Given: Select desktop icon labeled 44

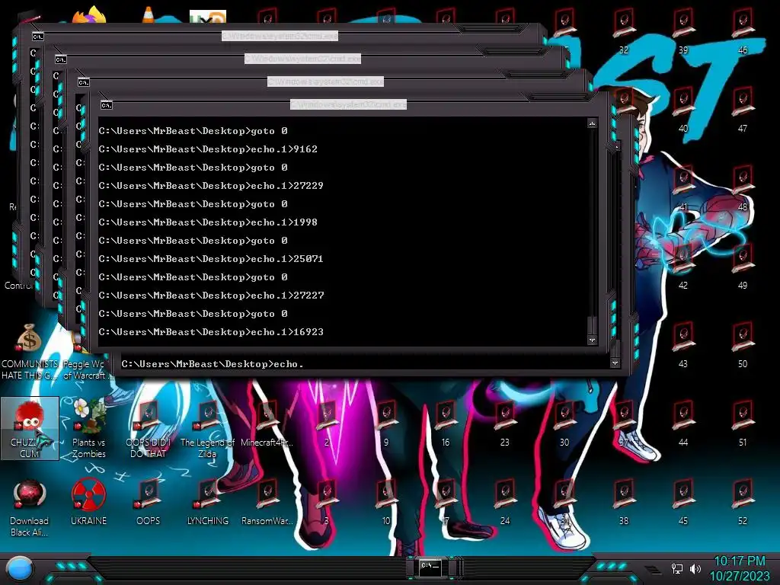Looking at the screenshot, I should pos(683,424).
